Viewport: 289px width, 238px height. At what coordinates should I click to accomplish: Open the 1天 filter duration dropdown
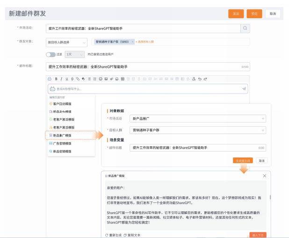tap(75, 54)
